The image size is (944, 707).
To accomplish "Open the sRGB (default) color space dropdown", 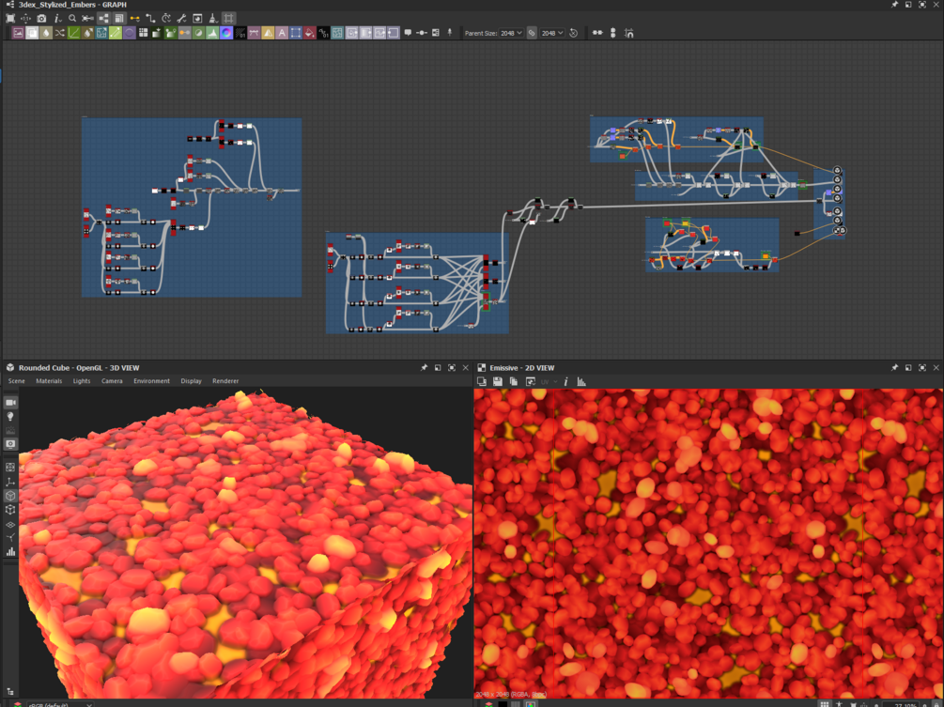I will 60,704.
